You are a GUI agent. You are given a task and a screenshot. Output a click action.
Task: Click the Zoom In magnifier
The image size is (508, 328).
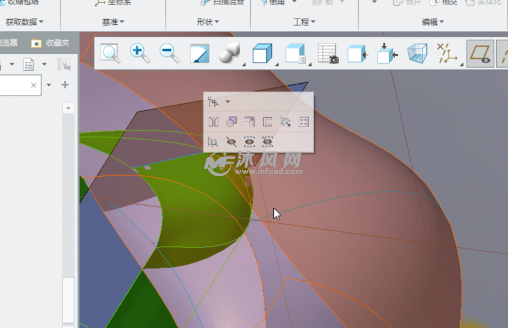point(139,53)
